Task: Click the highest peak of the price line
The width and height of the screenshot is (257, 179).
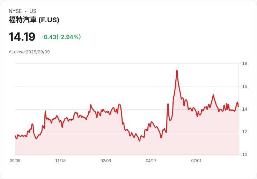Action: (177, 70)
